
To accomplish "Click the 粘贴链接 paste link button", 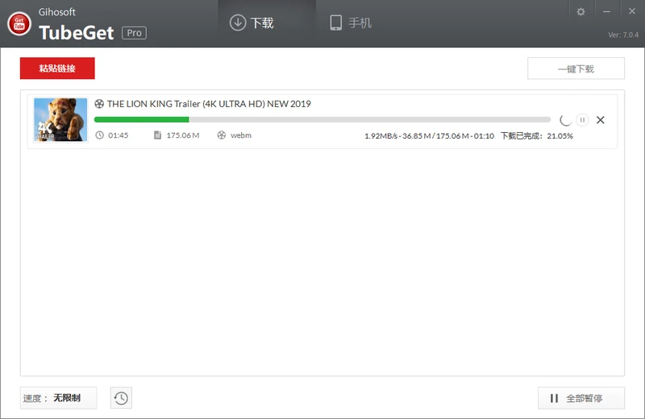I will click(57, 68).
